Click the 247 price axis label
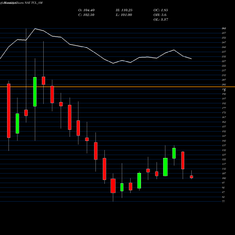Image resolution: width=235 pixels, height=235 pixels. (x=224, y=42)
